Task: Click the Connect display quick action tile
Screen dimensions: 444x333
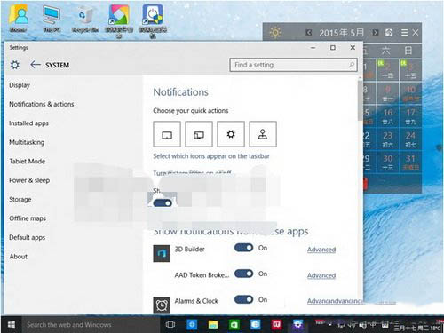Action: (x=199, y=134)
